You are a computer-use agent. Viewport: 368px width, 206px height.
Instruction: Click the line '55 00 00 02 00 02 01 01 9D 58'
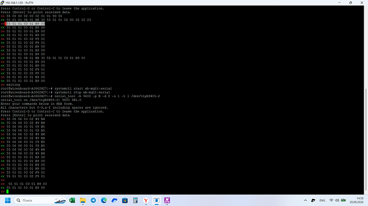coord(34,16)
